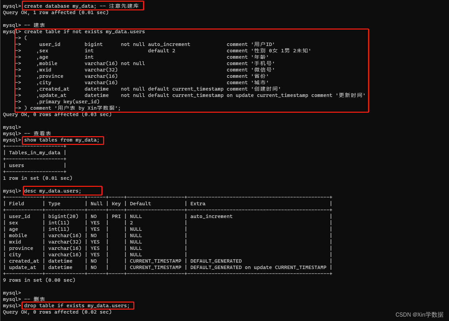The height and width of the screenshot is (321, 449).
Task: Click the '-- 查看表' comment line
Action: [x=38, y=133]
